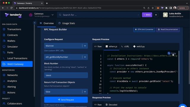Select the web3.py tab

click(x=139, y=46)
